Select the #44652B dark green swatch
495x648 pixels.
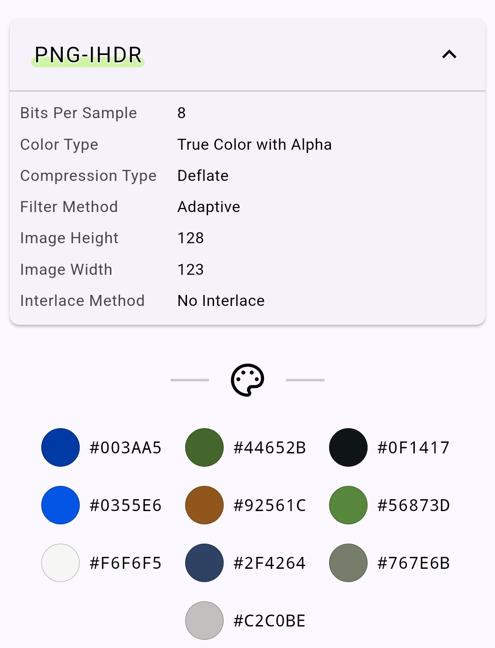204,447
